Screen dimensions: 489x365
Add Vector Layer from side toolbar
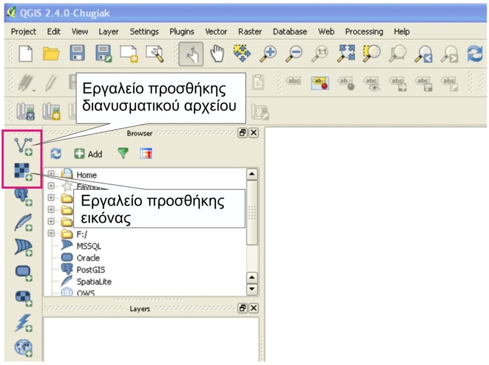pyautogui.click(x=23, y=146)
